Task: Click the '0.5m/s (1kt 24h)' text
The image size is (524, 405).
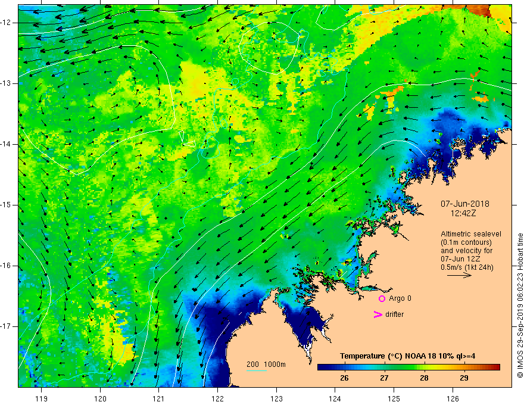Action: (467, 267)
